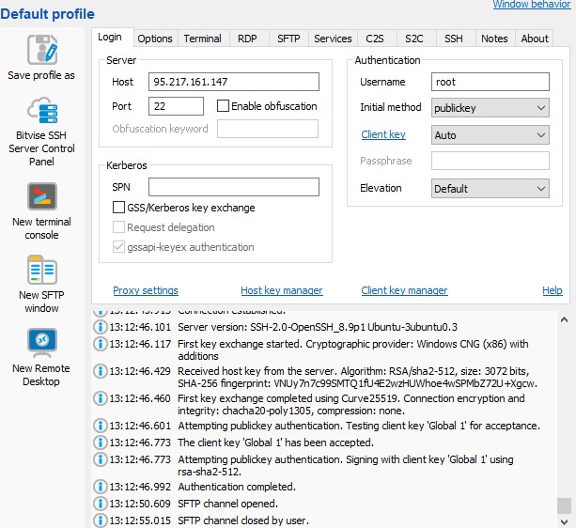Start New Remote Desktop session
This screenshot has height=528, width=576.
pyautogui.click(x=41, y=343)
